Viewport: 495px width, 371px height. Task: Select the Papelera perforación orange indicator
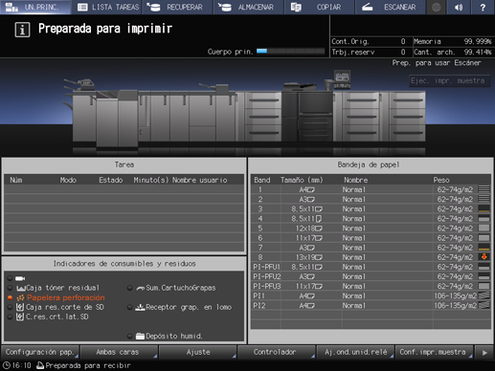point(11,297)
